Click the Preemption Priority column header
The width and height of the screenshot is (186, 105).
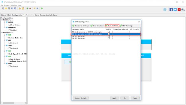[120, 29]
